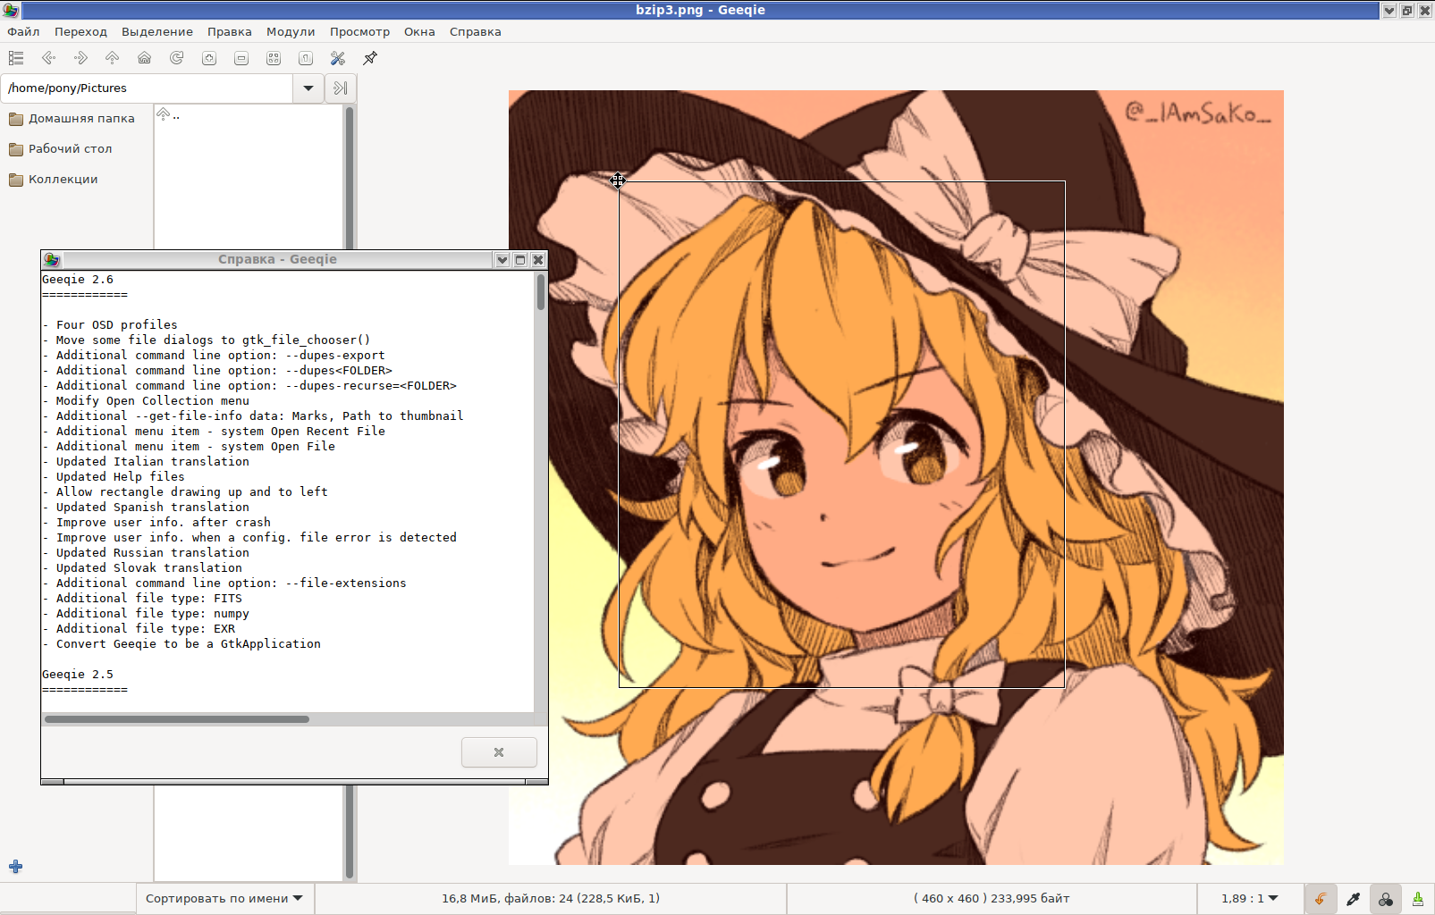Open the Выделение menu
Image resolution: width=1435 pixels, height=915 pixels.
click(157, 32)
